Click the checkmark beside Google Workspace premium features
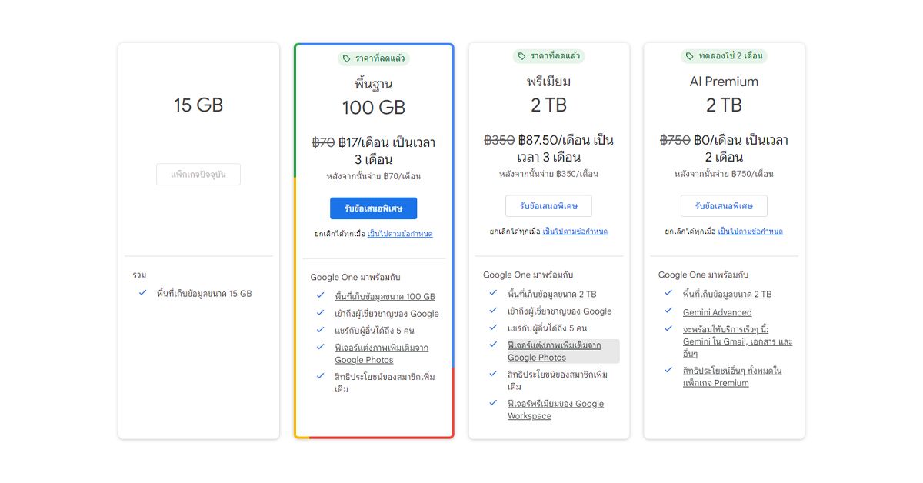923x483 pixels. coord(493,403)
